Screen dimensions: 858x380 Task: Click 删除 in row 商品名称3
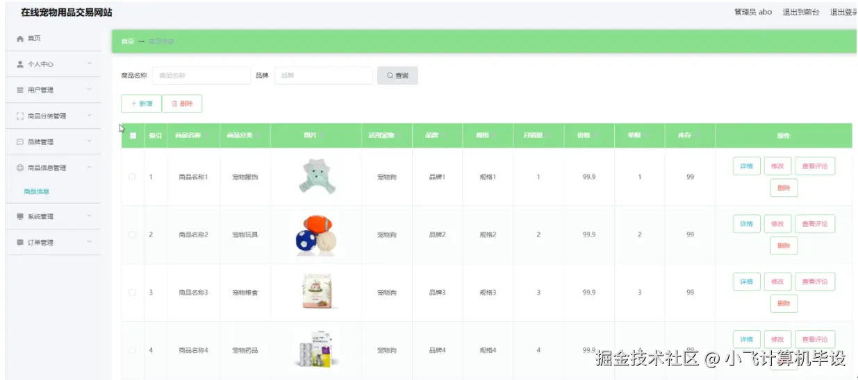pyautogui.click(x=784, y=304)
